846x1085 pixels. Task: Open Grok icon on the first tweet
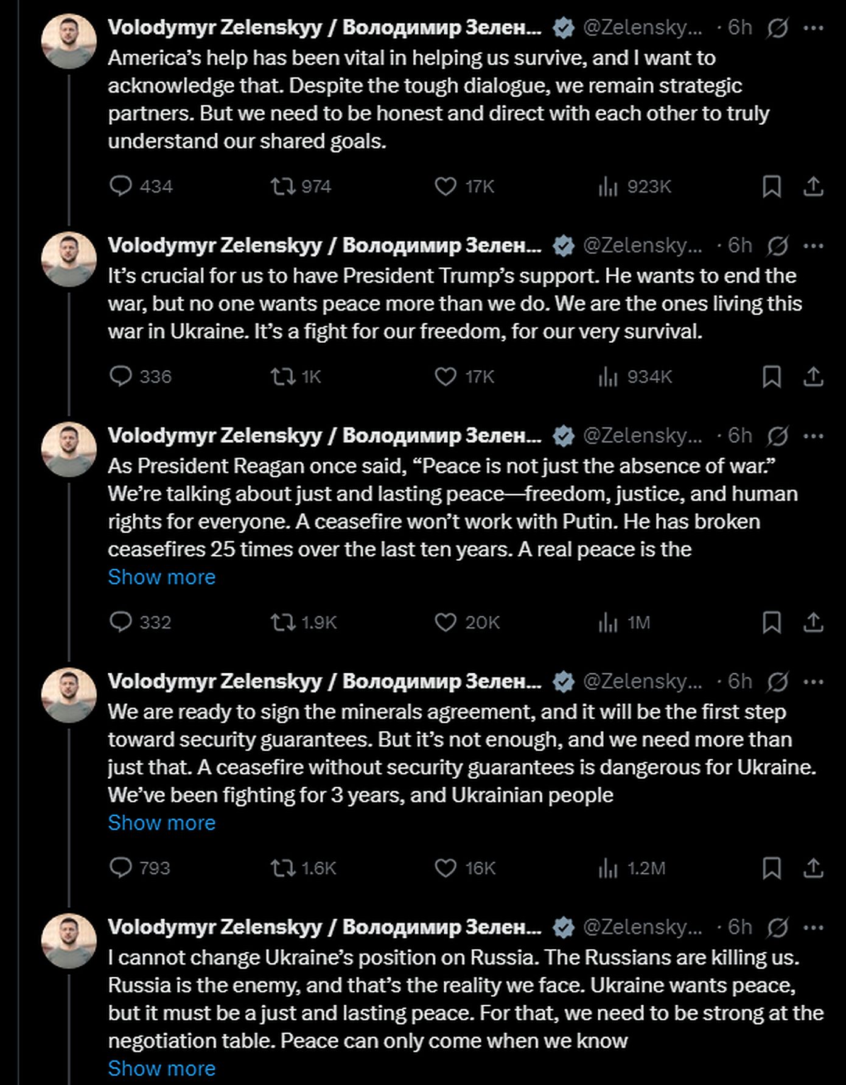pos(777,27)
